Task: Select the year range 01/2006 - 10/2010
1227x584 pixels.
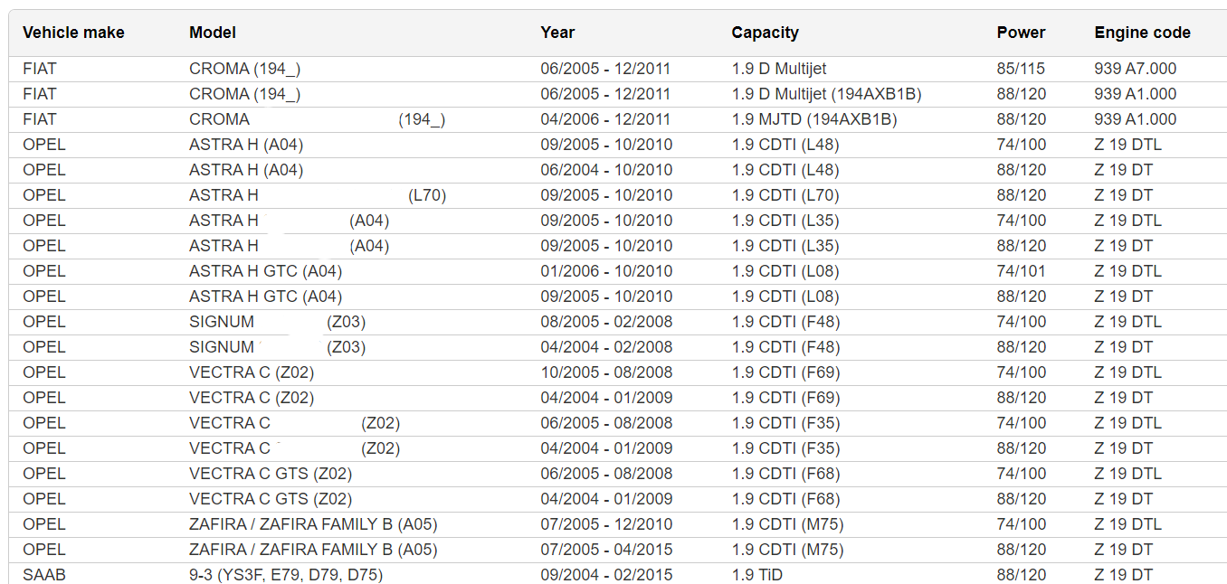Action: click(606, 271)
